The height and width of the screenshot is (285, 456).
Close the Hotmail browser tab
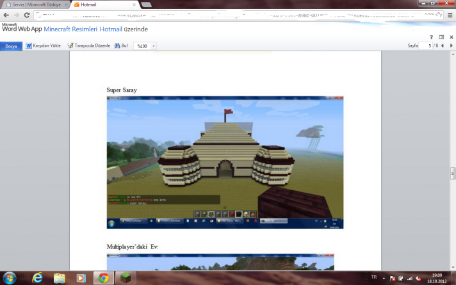134,4
